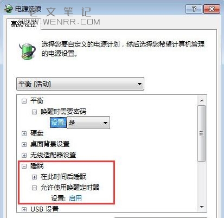Click the help question mark button
This screenshot has width=224, height=218.
click(194, 9)
